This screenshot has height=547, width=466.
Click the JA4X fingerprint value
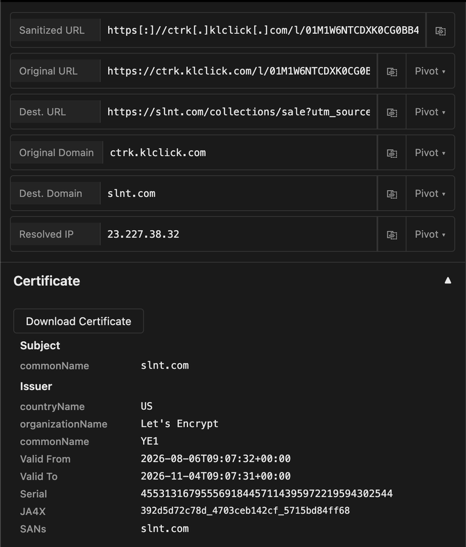[245, 511]
